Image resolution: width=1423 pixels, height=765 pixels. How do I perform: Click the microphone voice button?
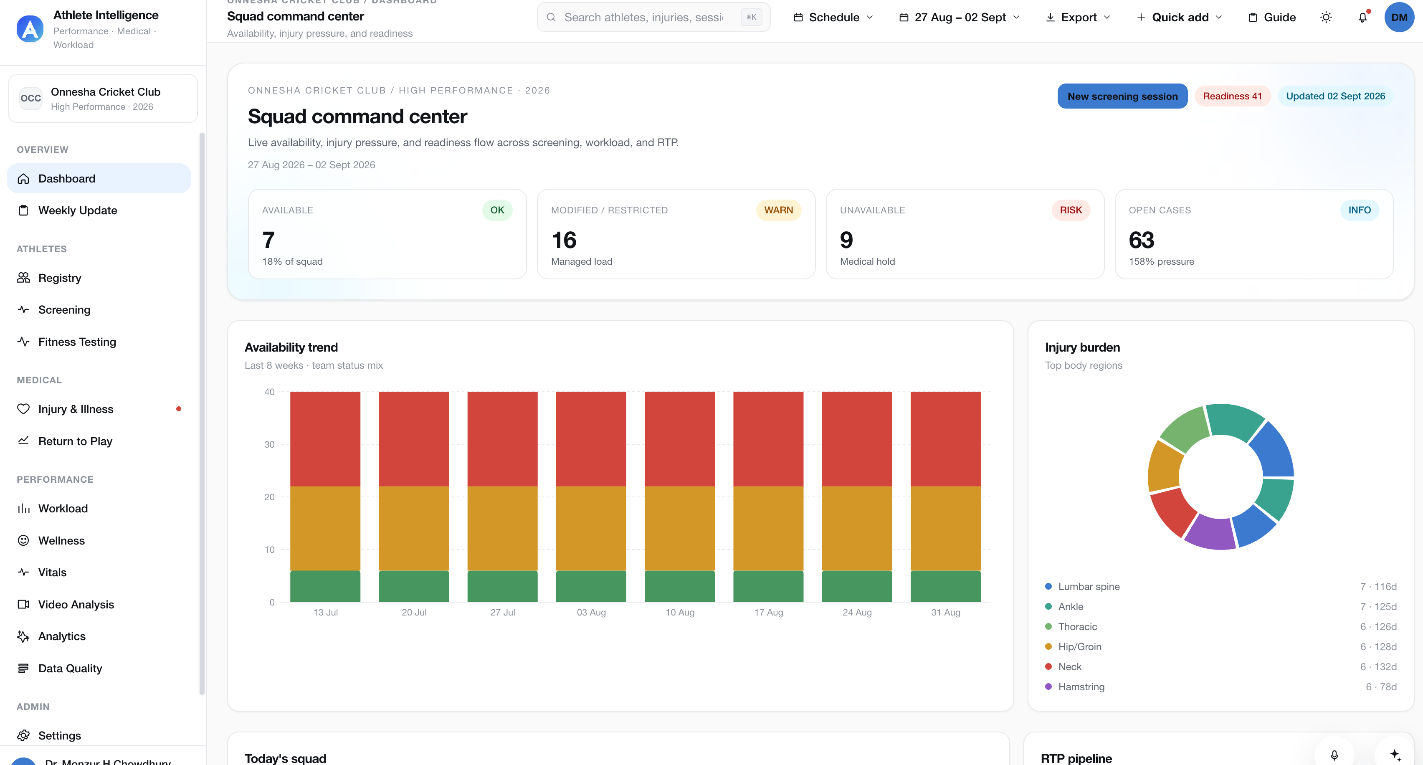tap(1334, 755)
